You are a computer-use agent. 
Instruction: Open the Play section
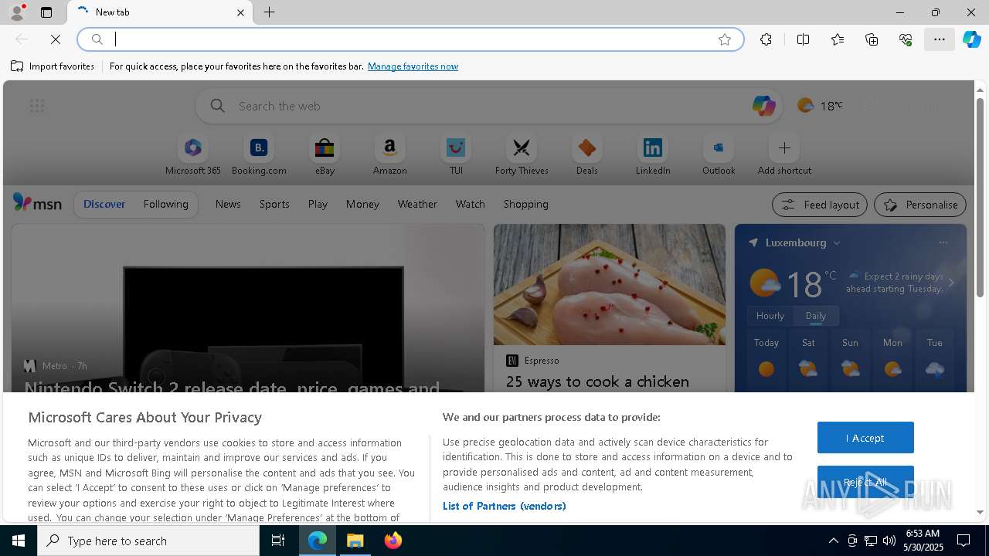coord(318,204)
